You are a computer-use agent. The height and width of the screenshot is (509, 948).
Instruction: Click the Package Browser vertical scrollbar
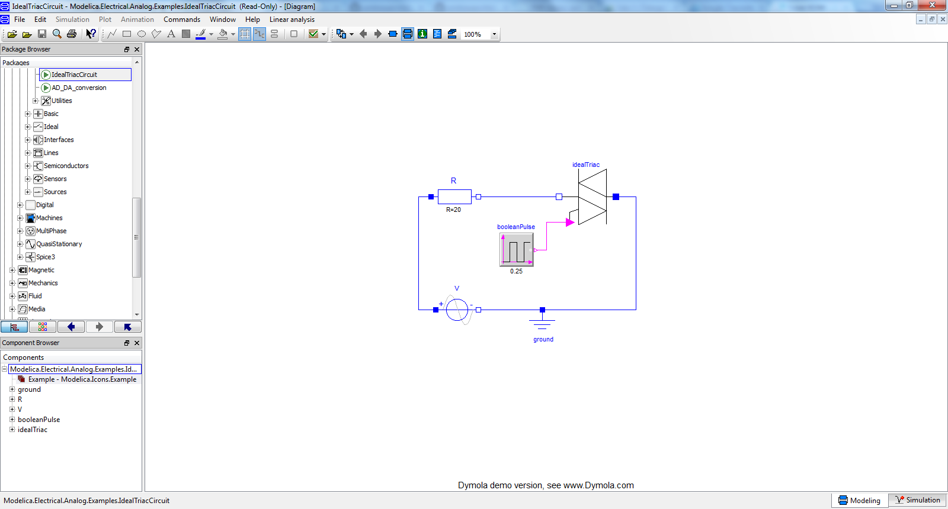137,237
